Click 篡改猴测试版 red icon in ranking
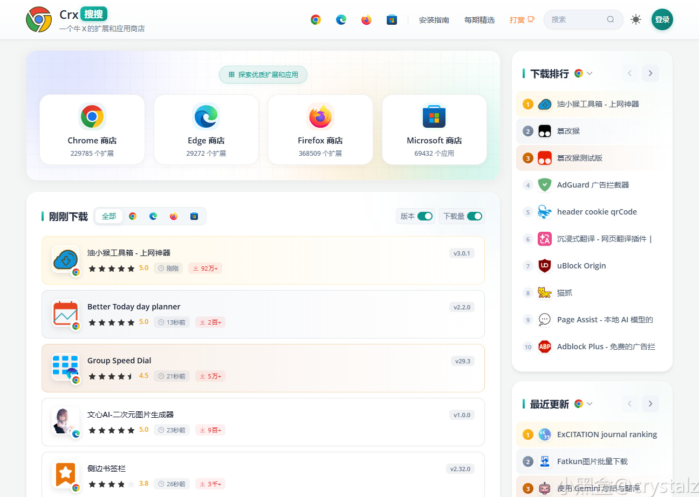The width and height of the screenshot is (699, 497). (x=545, y=158)
